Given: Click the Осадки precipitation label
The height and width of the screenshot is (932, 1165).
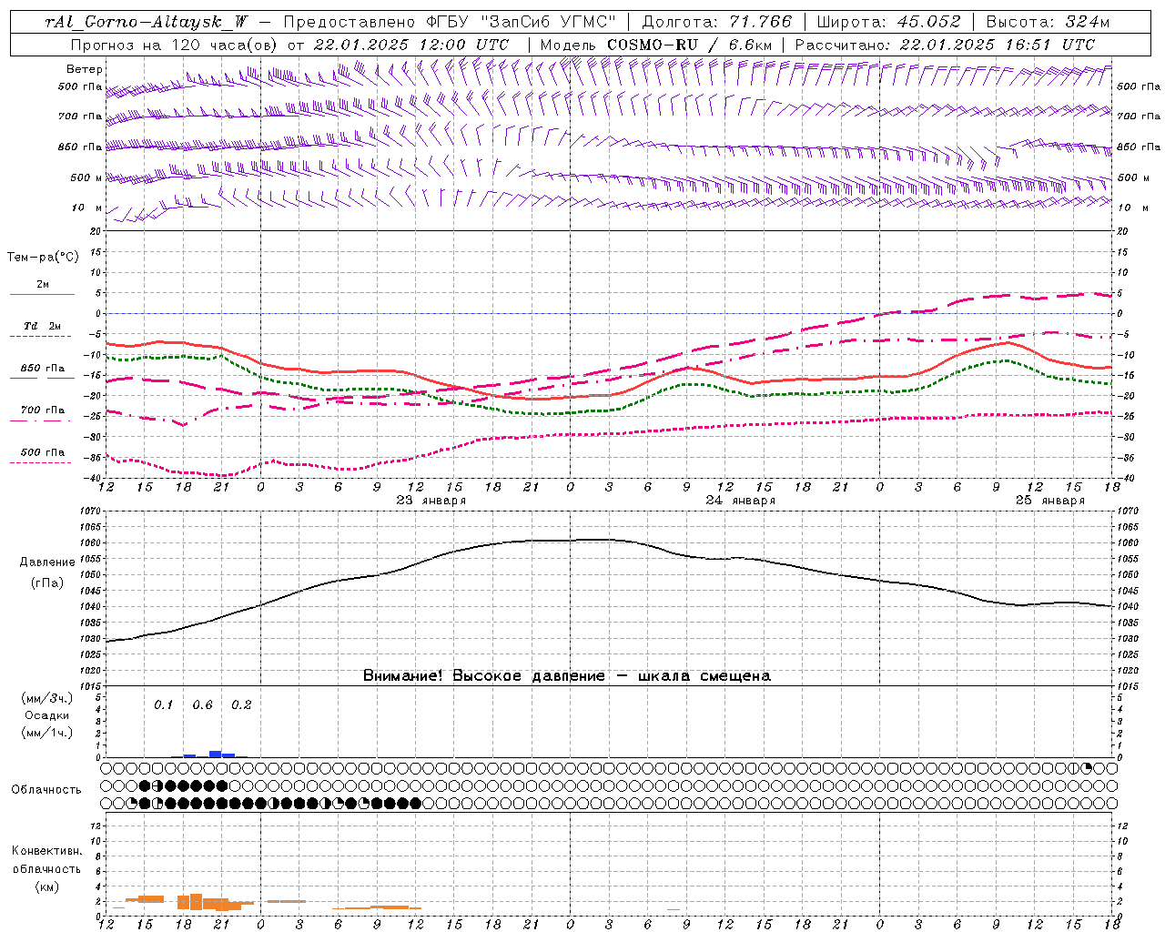Looking at the screenshot, I should pyautogui.click(x=46, y=716).
